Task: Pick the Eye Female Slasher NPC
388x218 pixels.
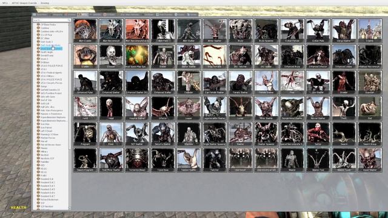Action: tap(215, 82)
